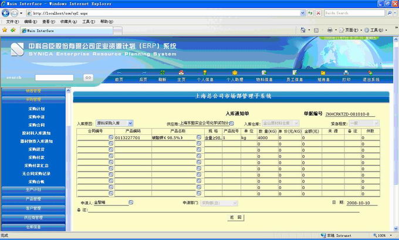Image resolution: width=399 pixels, height=240 pixels.
Task: Open the IE 页面 (Page) dropdown menu
Action: pyautogui.click(x=351, y=30)
